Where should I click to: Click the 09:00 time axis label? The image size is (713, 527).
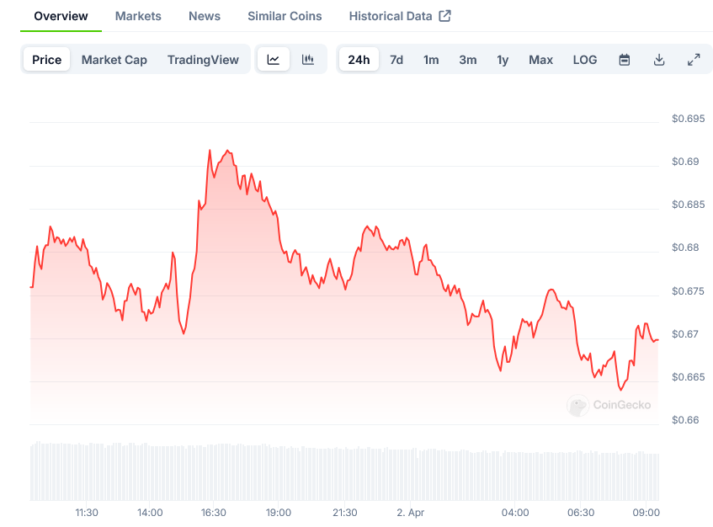(x=646, y=513)
